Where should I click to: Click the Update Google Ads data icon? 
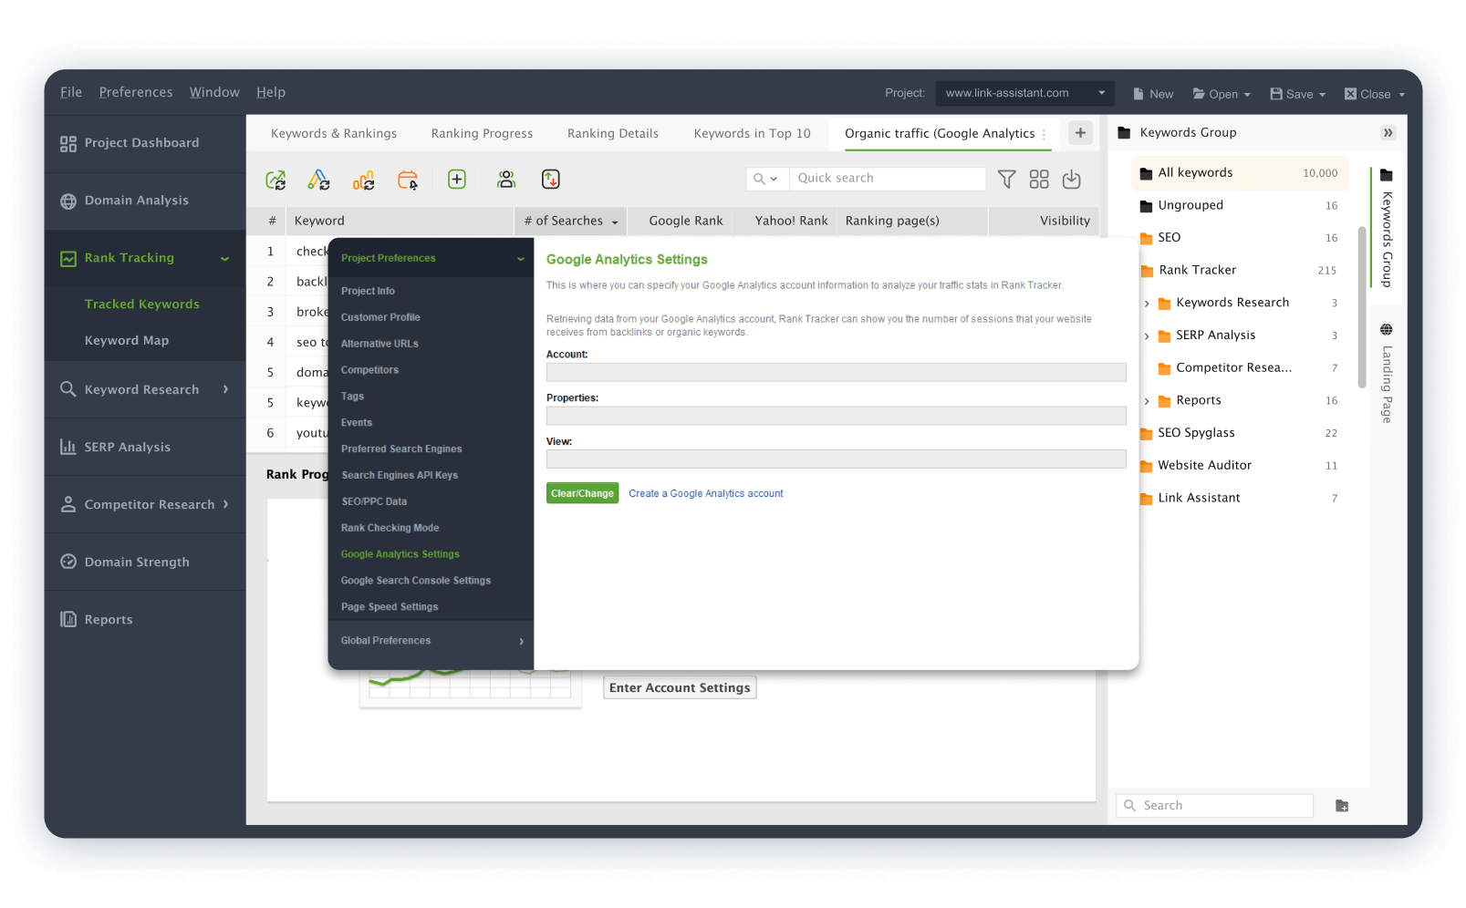pyautogui.click(x=318, y=180)
